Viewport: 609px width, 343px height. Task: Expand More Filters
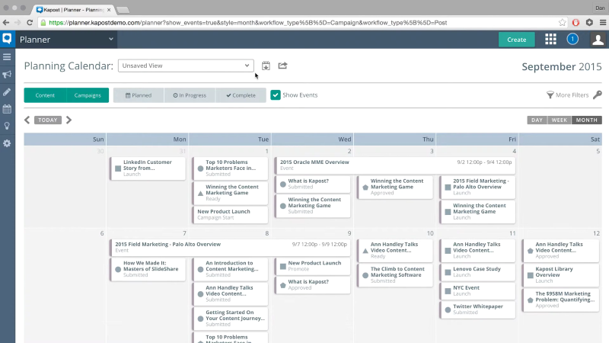[568, 95]
